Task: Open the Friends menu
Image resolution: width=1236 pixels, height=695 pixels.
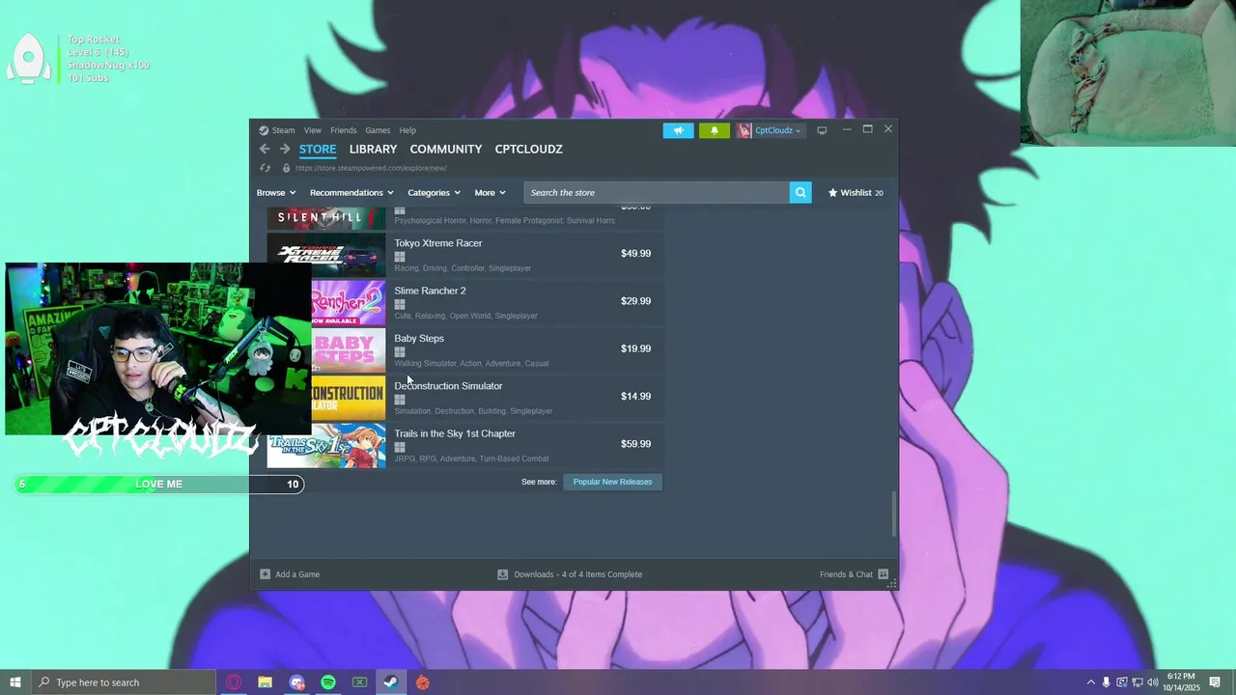Action: [x=344, y=130]
